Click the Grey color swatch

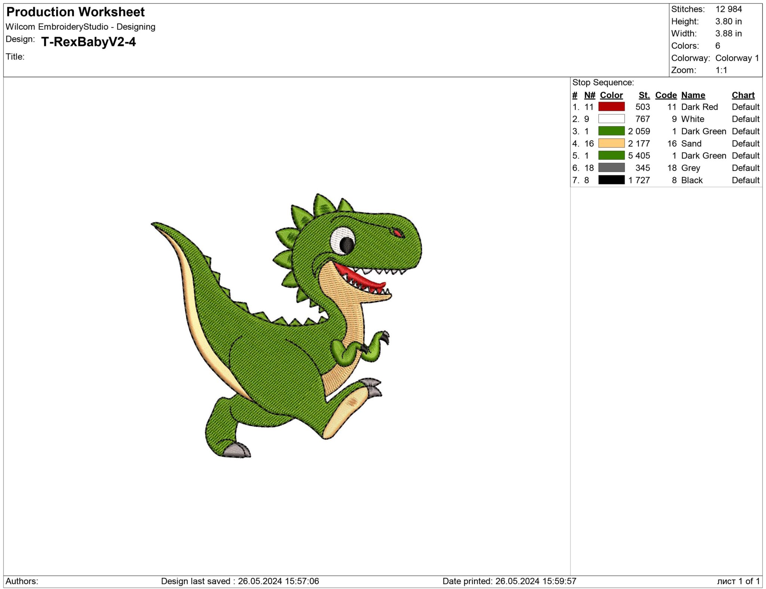click(611, 167)
